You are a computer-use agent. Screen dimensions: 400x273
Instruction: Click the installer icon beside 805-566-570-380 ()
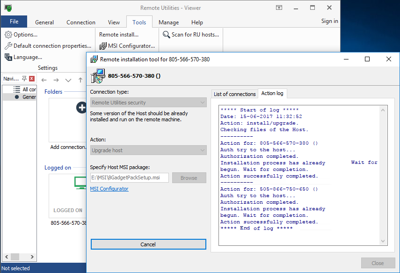[x=98, y=76]
